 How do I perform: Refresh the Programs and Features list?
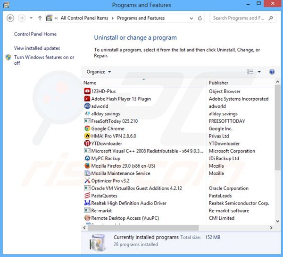click(200, 18)
